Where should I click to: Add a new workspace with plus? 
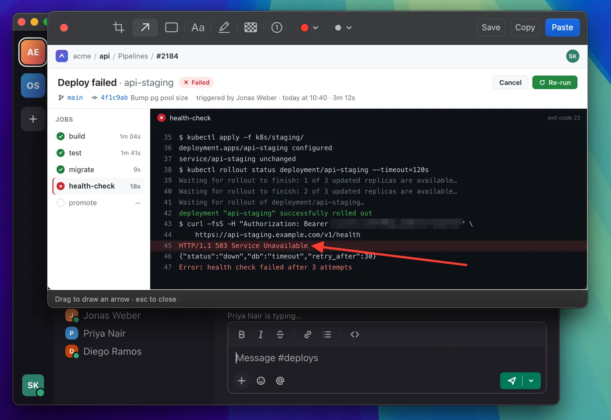point(33,119)
